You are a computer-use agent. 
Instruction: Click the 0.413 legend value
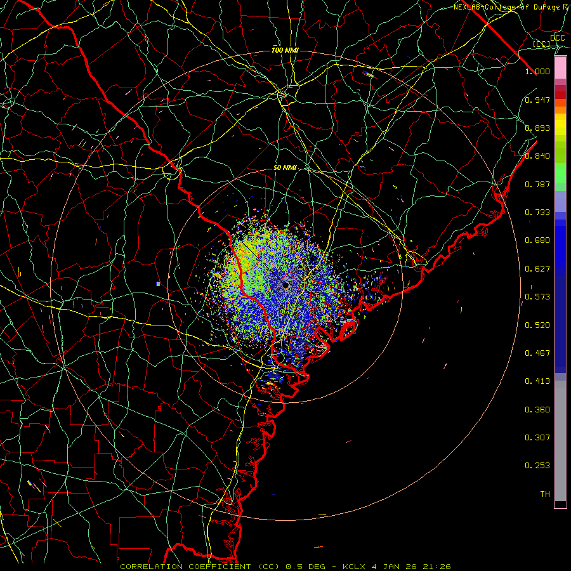[x=537, y=381]
